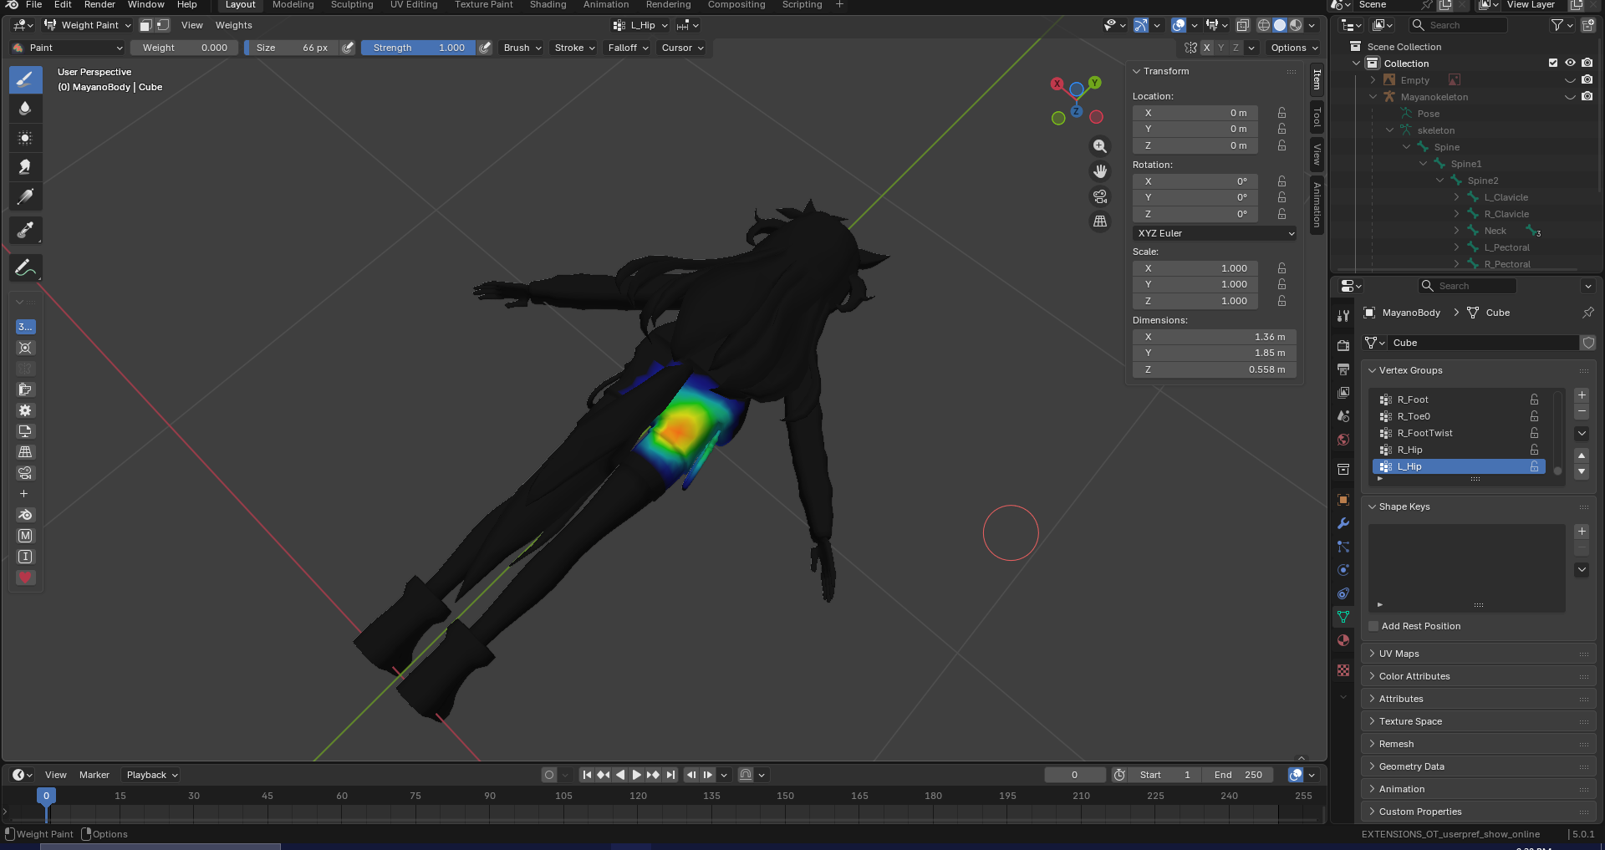The image size is (1605, 850).
Task: Toggle camera view icon in viewport
Action: click(1100, 196)
